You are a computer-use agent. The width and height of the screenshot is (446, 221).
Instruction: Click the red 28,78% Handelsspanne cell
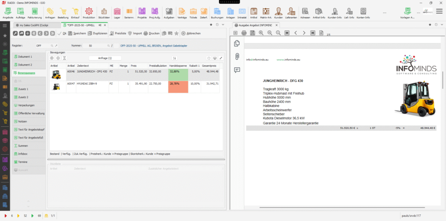coord(178,87)
